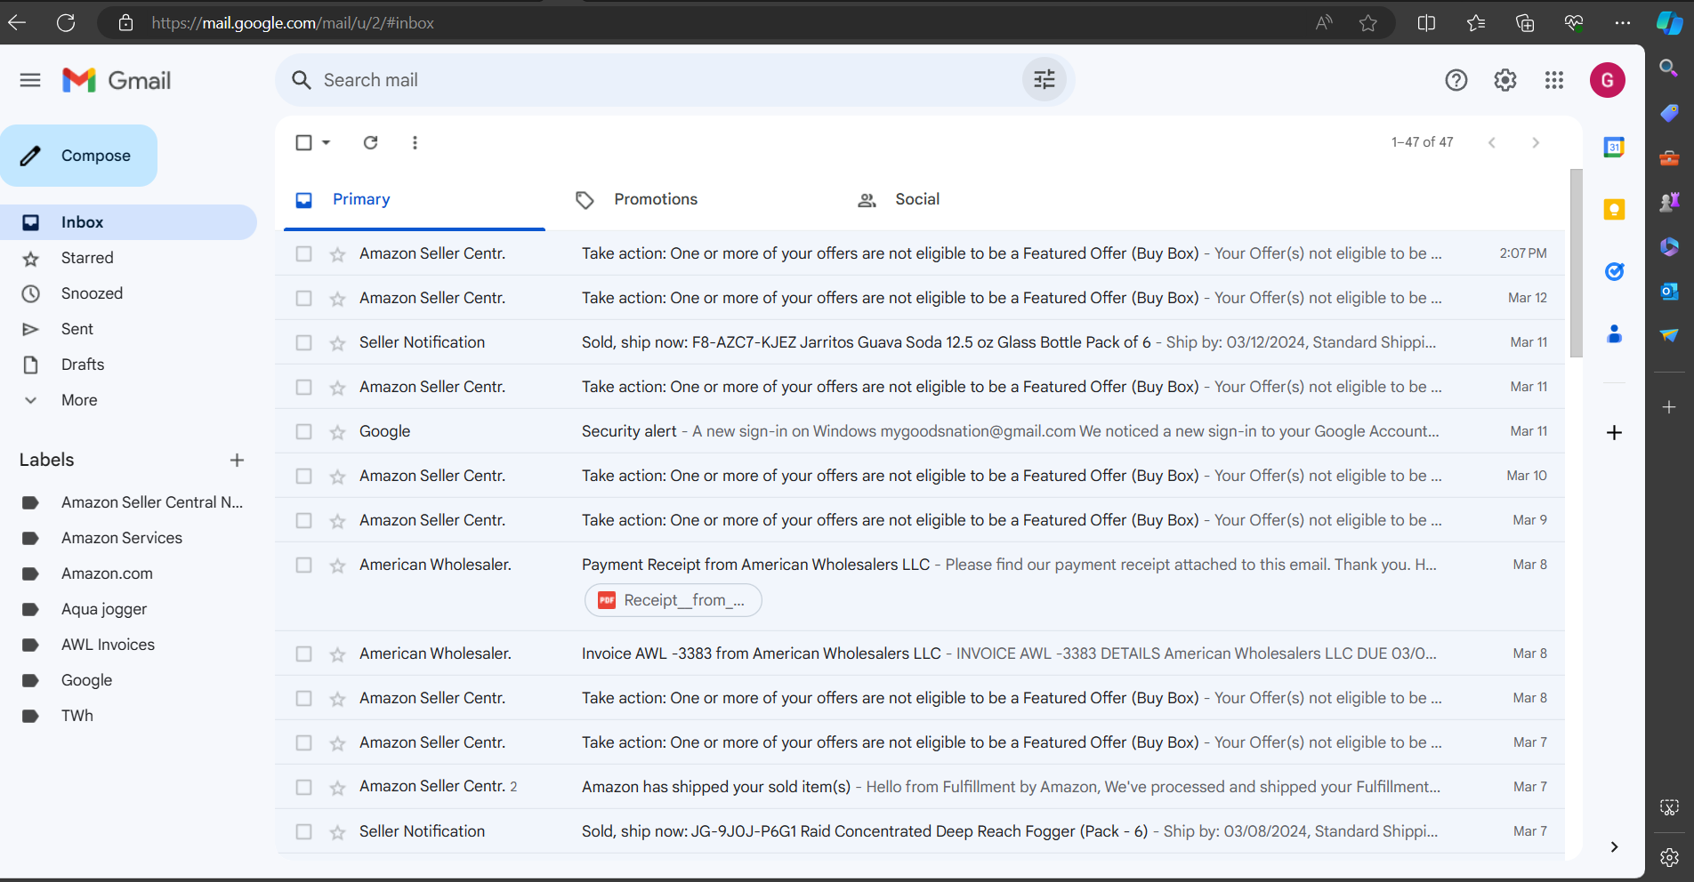Go back in the browser
1694x882 pixels.
click(17, 23)
